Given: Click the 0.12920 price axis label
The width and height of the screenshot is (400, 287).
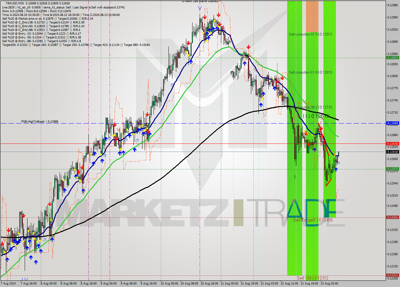Looking at the screenshot, I should tap(392, 30).
